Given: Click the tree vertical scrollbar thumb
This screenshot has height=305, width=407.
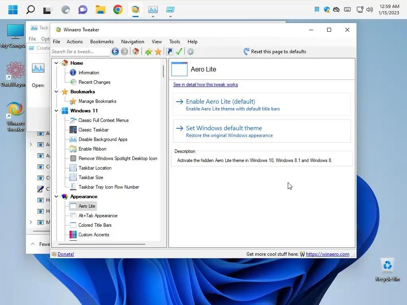Looking at the screenshot, I should pyautogui.click(x=163, y=71).
